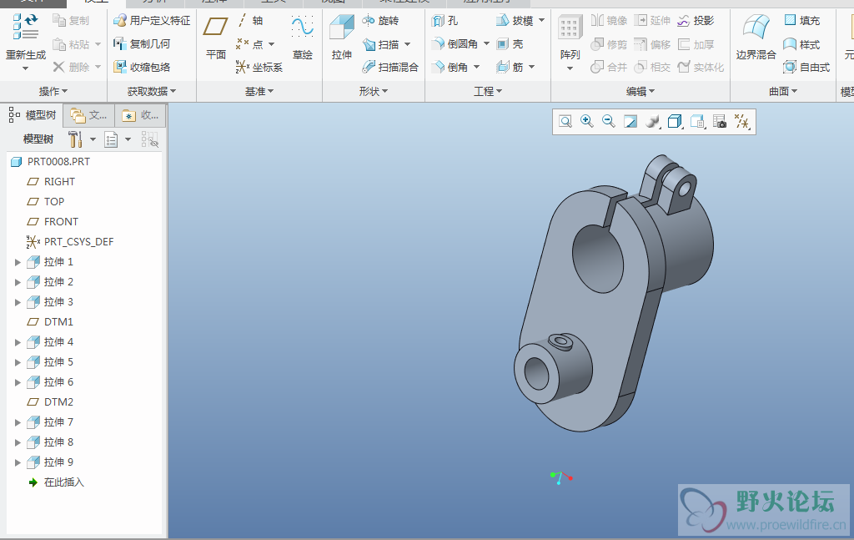Select PRT_CSYS_DEF in the model tree
The image size is (854, 540).
(70, 242)
